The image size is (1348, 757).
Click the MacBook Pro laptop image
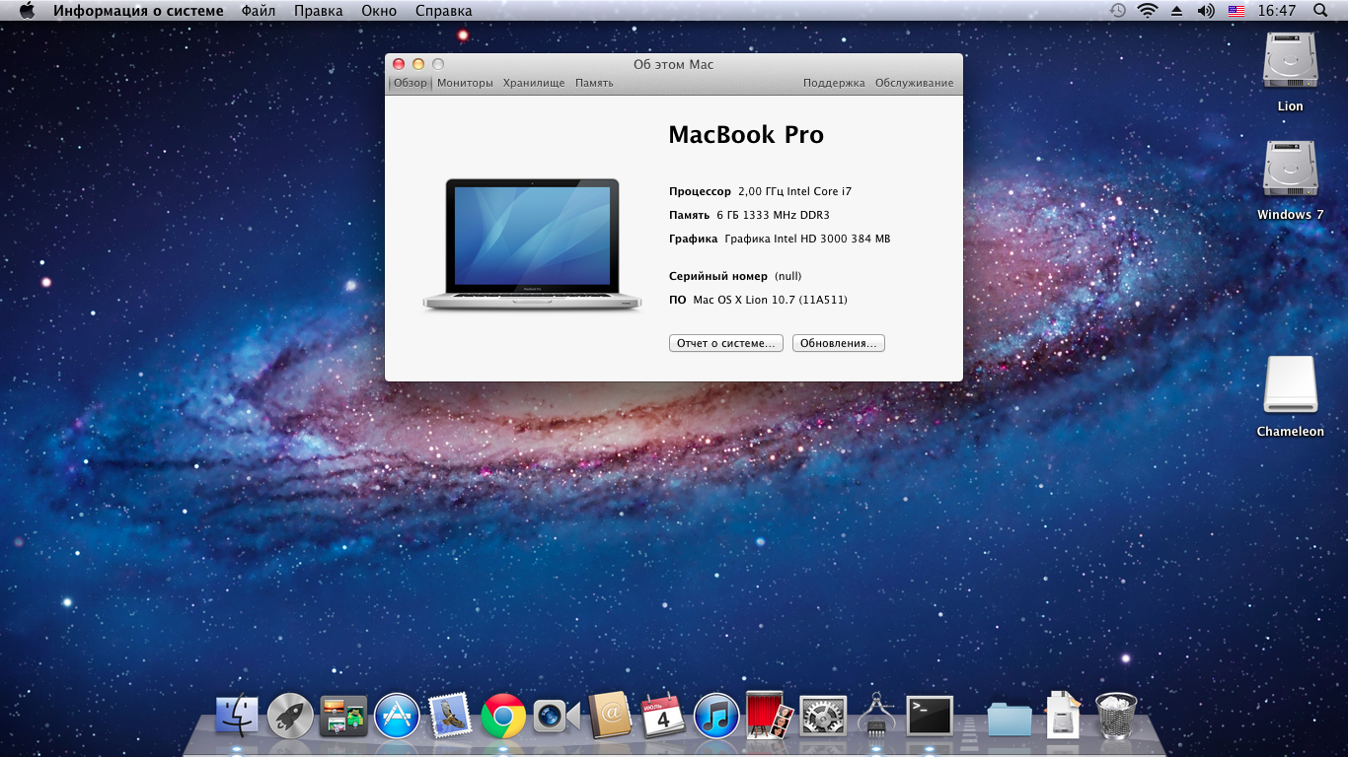tap(533, 244)
